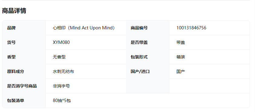Click the 商品编号 label

[139, 28]
